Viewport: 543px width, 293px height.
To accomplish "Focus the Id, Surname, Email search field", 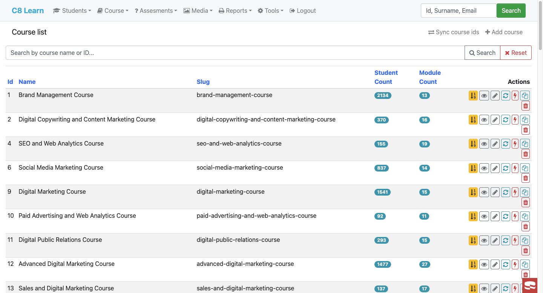I will [459, 11].
